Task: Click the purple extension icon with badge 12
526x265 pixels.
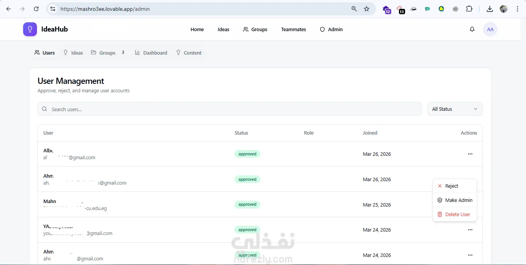Action: coord(386,9)
